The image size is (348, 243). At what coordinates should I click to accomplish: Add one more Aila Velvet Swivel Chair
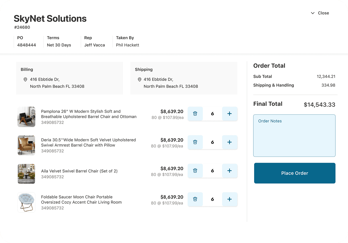point(229,171)
